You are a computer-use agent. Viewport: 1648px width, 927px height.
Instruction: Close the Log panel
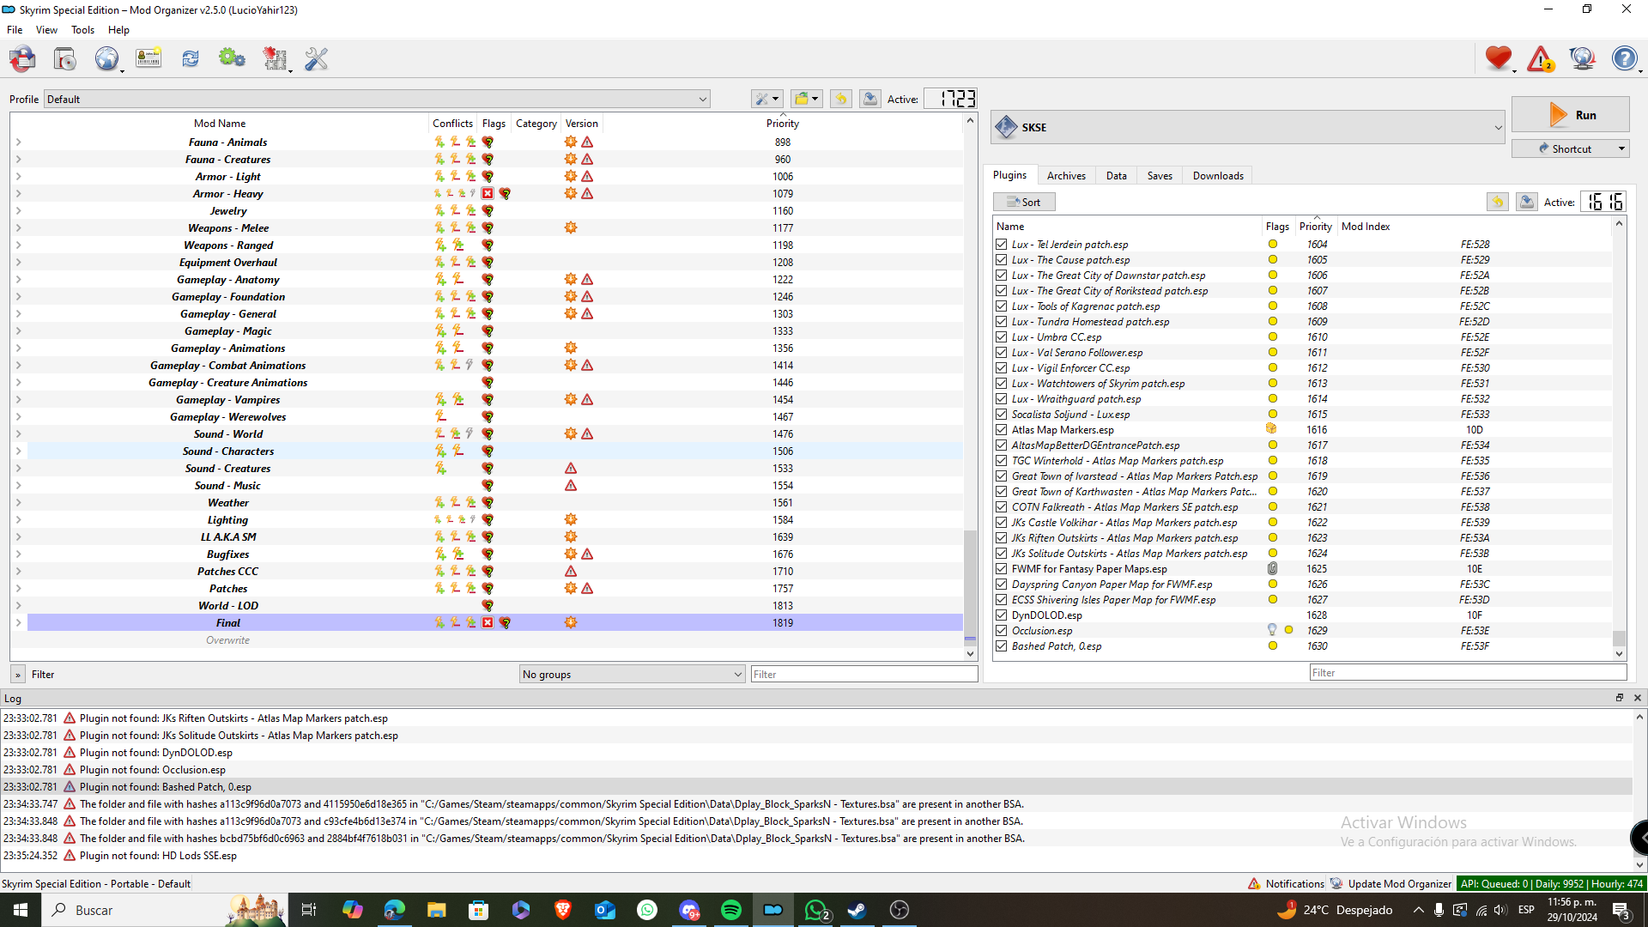click(x=1637, y=698)
